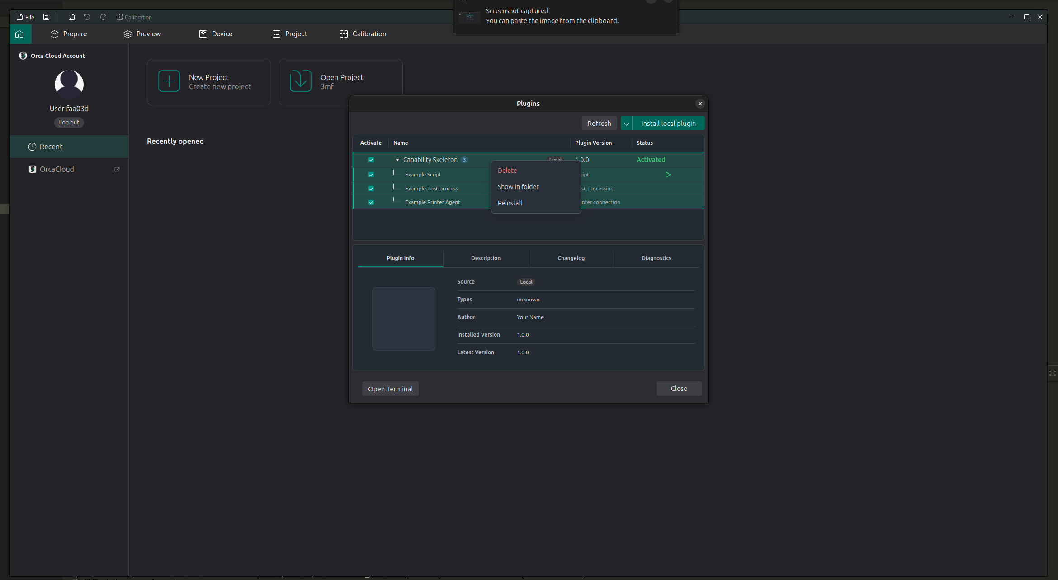Switch to the Preview tab

(142, 34)
